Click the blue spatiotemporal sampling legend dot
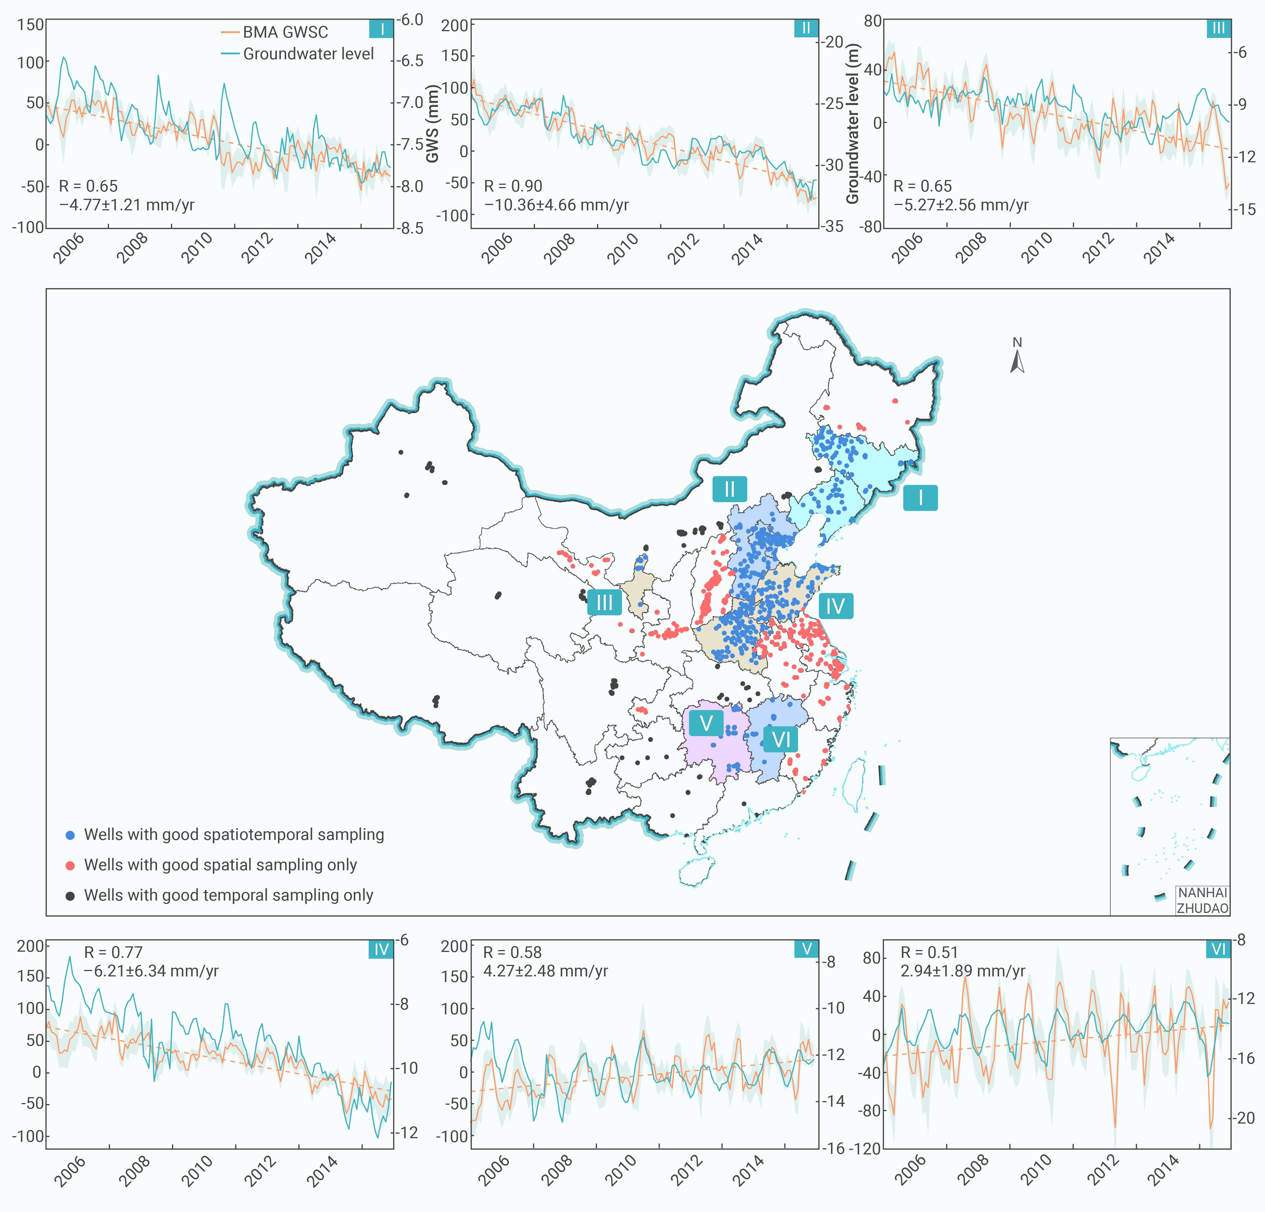 point(70,835)
